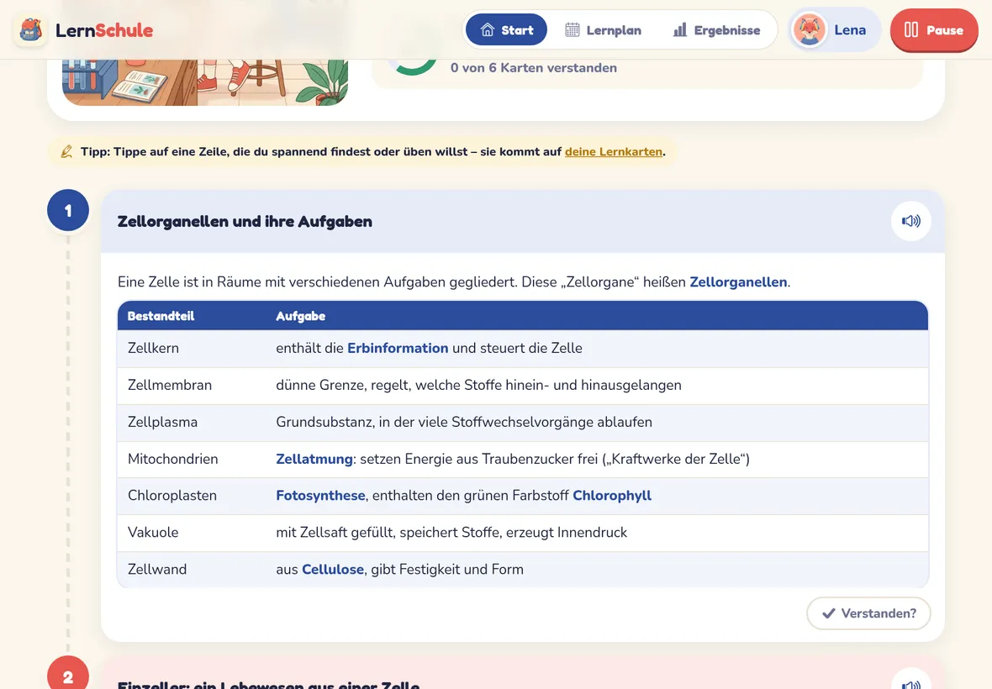The image size is (992, 689).
Task: Click the LernSchule backpack logo icon
Action: pos(30,29)
